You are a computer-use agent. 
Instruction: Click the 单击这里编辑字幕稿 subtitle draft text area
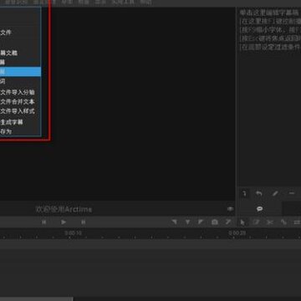(x=269, y=13)
